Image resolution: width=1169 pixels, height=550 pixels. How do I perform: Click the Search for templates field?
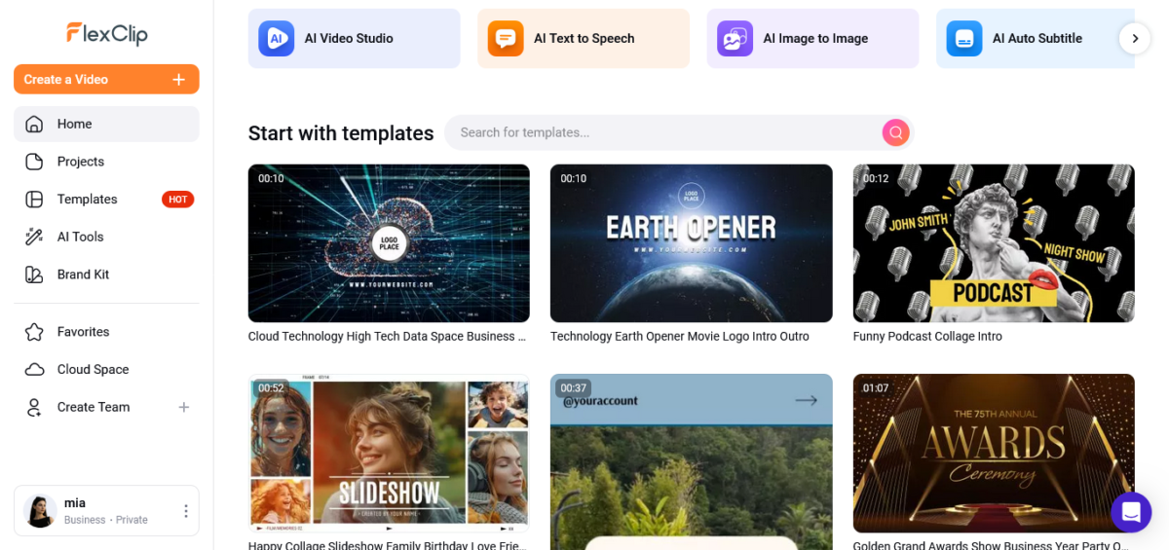(662, 132)
